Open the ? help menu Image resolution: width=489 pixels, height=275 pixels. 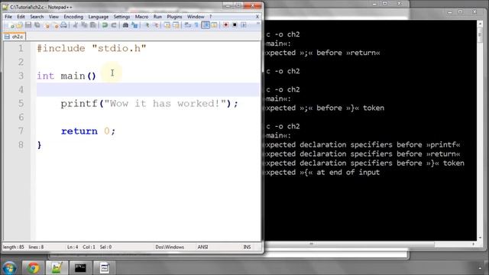[211, 17]
